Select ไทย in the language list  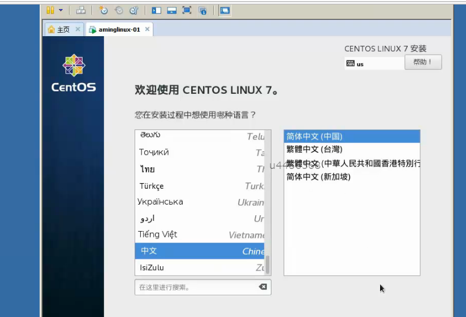[x=200, y=169]
